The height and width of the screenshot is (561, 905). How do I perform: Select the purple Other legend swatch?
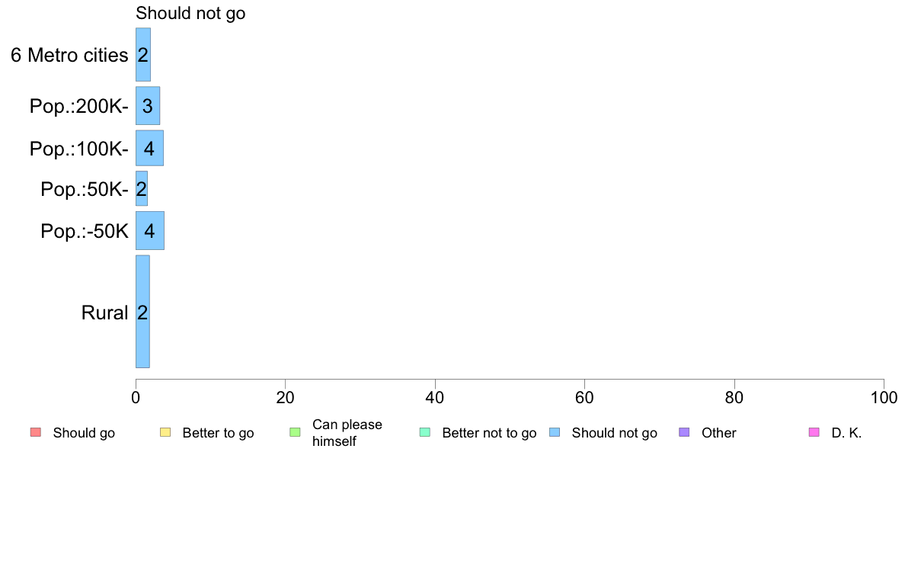[x=685, y=432]
